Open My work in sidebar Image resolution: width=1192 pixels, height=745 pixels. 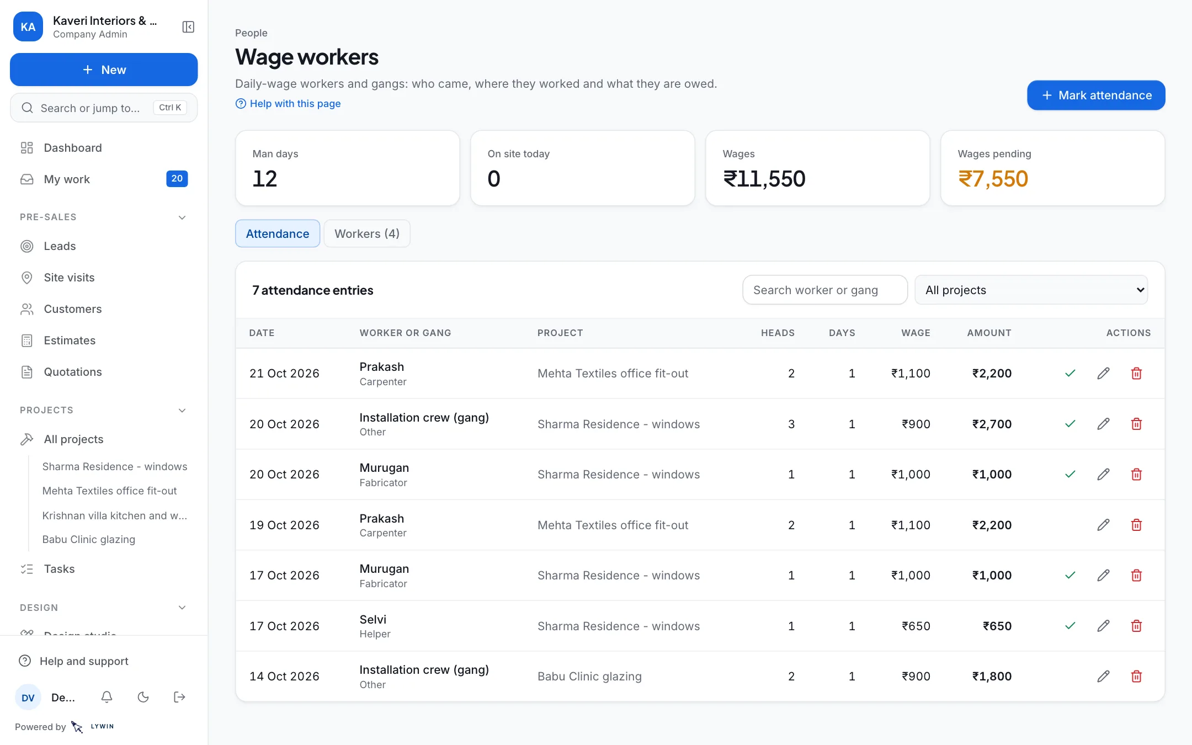click(104, 179)
